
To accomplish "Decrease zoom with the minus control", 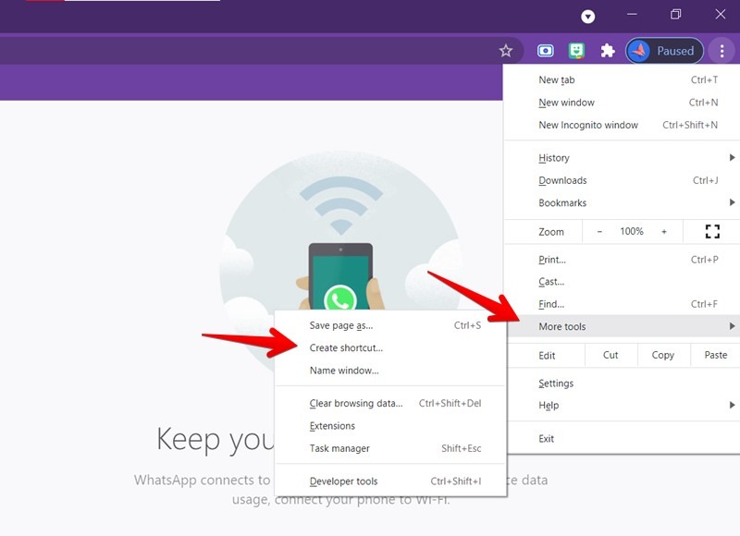I will 599,231.
